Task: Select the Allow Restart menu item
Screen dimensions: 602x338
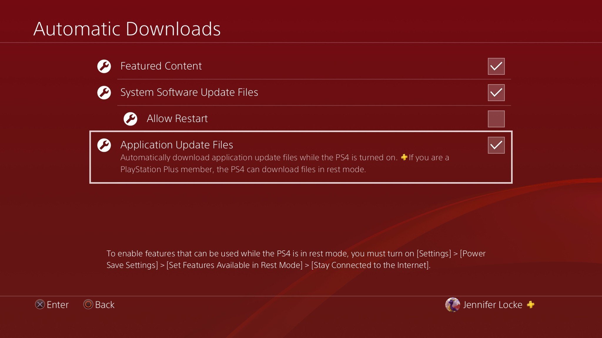Action: [177, 119]
